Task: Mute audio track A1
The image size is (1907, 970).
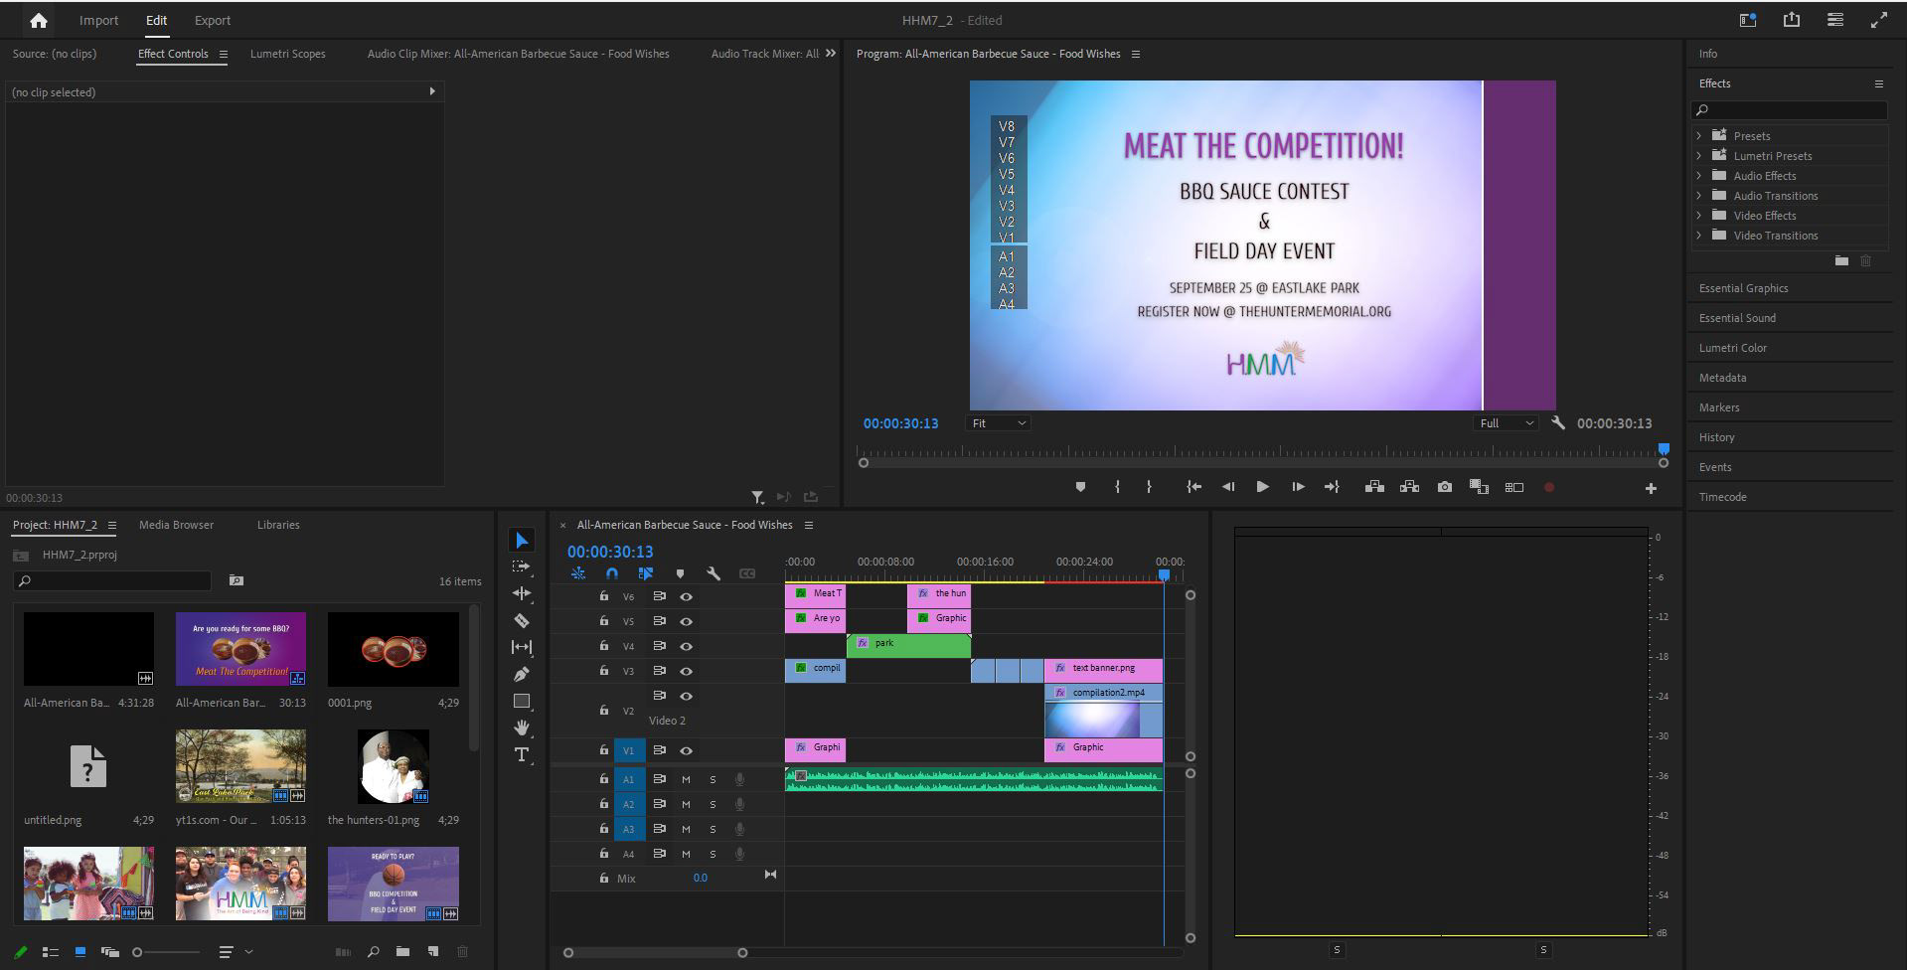Action: pos(686,779)
